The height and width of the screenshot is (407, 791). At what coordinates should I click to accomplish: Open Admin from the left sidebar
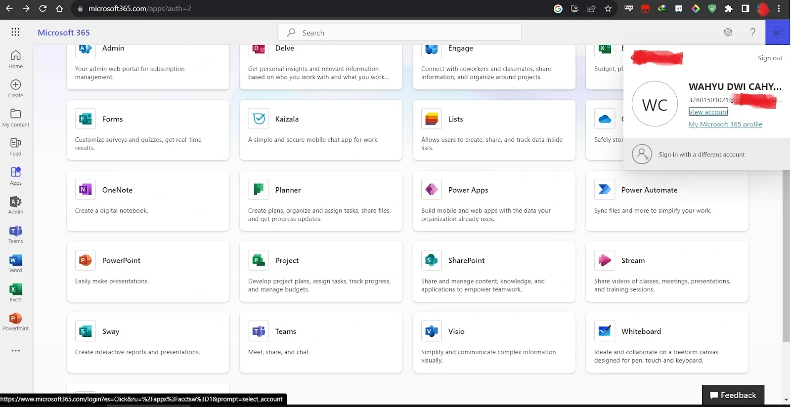pyautogui.click(x=16, y=205)
